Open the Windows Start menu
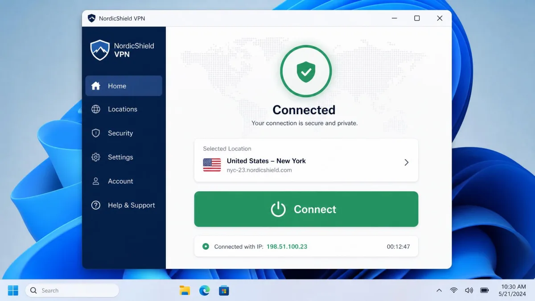The image size is (535, 301). click(13, 291)
